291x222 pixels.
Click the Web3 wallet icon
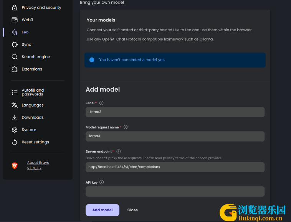tap(15, 20)
